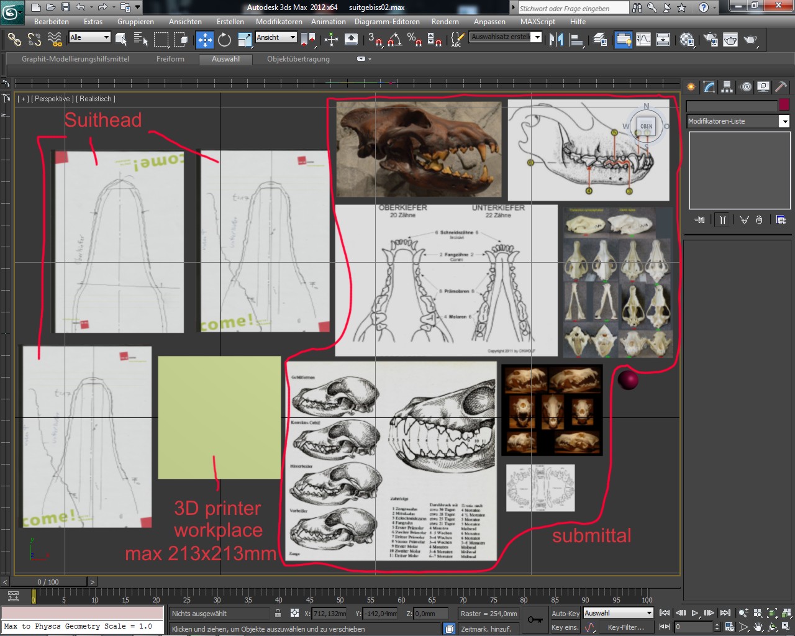795x636 pixels.
Task: Switch to the Freiform ribbon tab
Action: [x=170, y=59]
